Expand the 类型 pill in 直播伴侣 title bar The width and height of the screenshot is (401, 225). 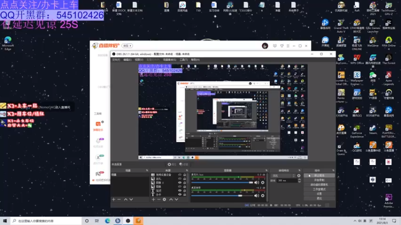click(127, 45)
